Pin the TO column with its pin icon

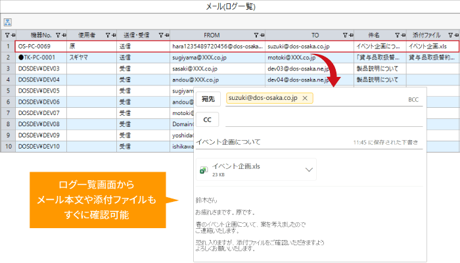tap(351, 36)
